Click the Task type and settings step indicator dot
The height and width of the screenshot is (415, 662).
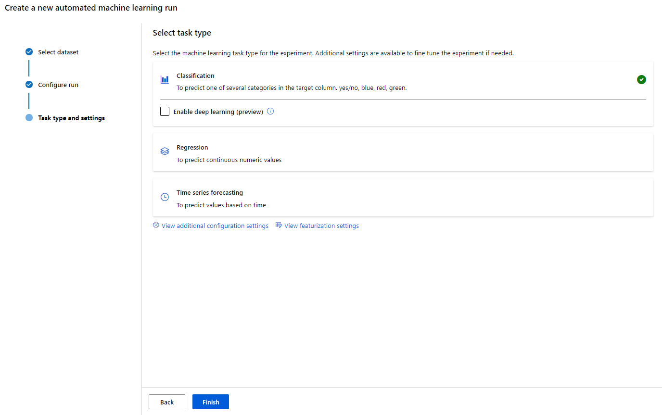pyautogui.click(x=29, y=118)
